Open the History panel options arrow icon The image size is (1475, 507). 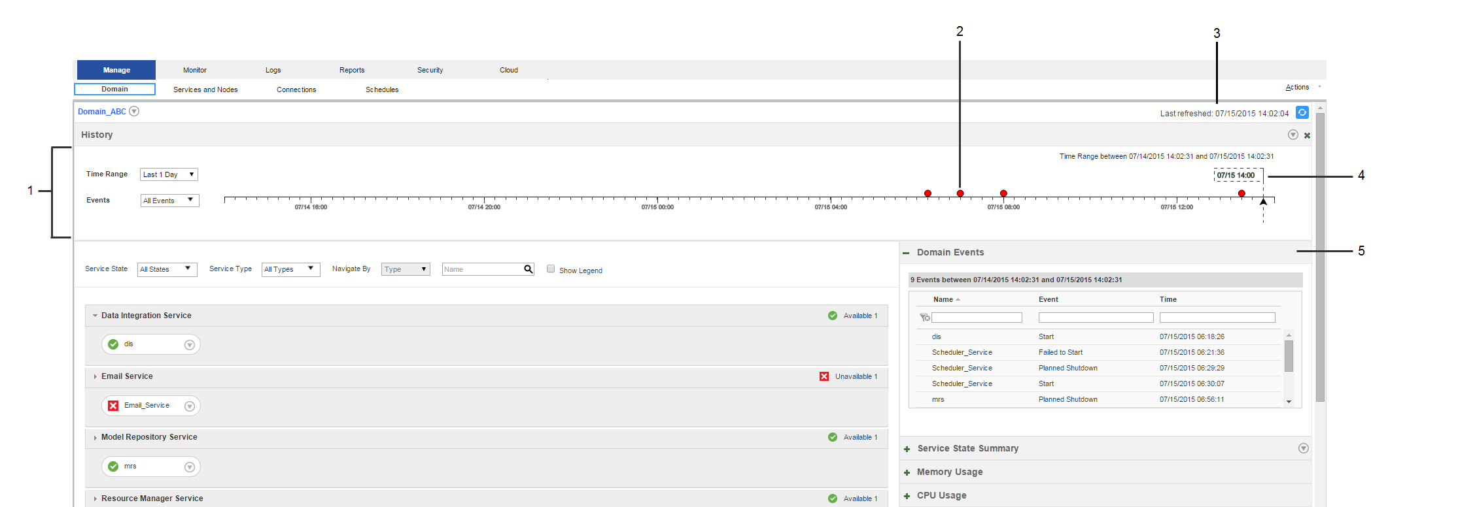coord(1293,135)
